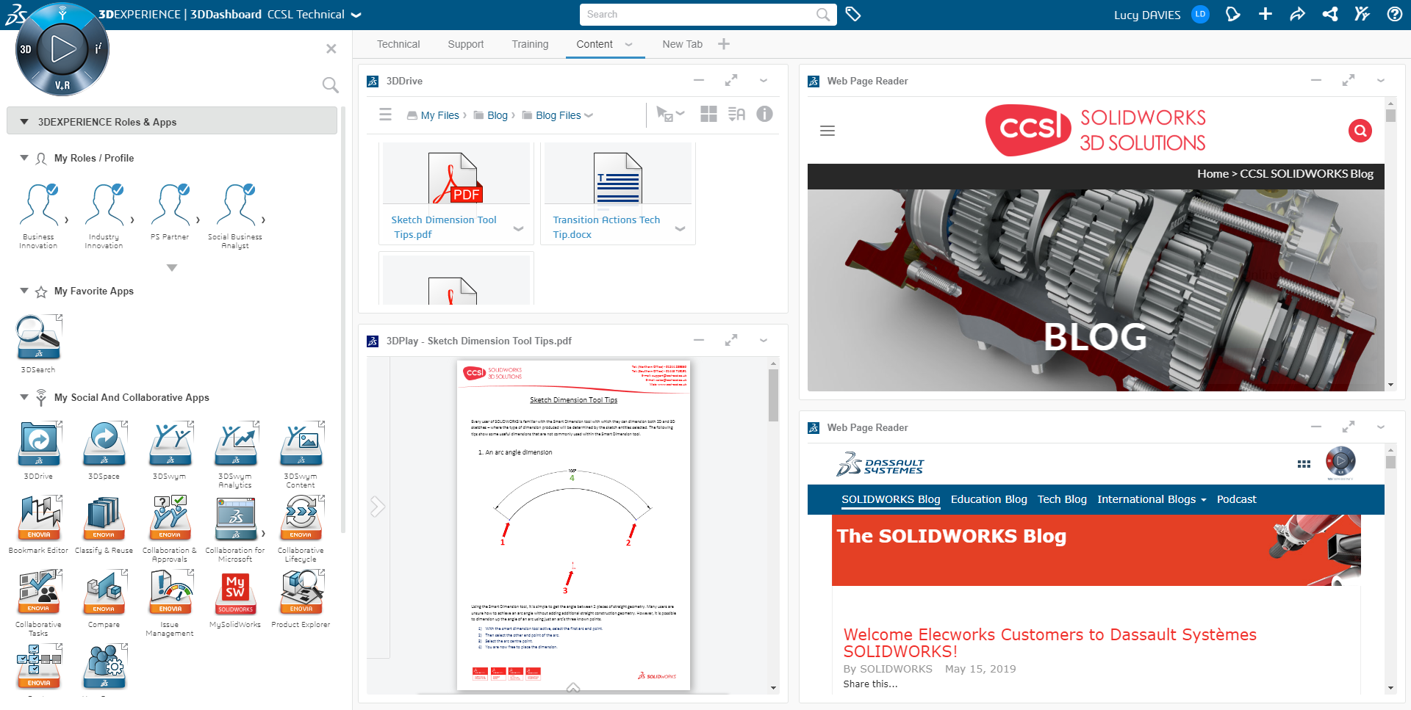Open the Product Explorer app
The image size is (1411, 710).
click(301, 593)
